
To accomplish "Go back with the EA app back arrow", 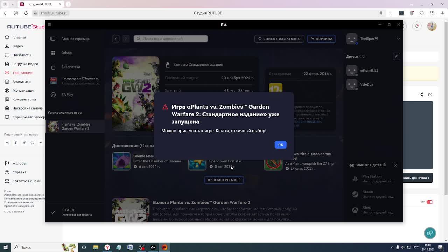I will pyautogui.click(x=115, y=38).
